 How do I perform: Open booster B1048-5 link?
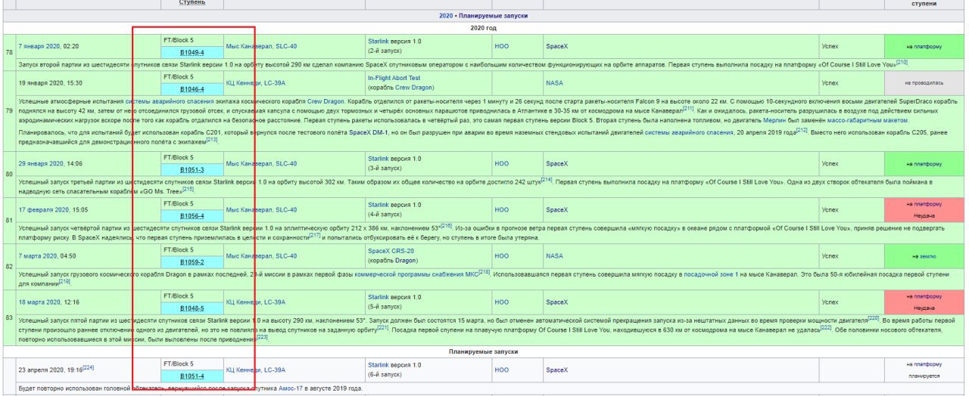(192, 308)
